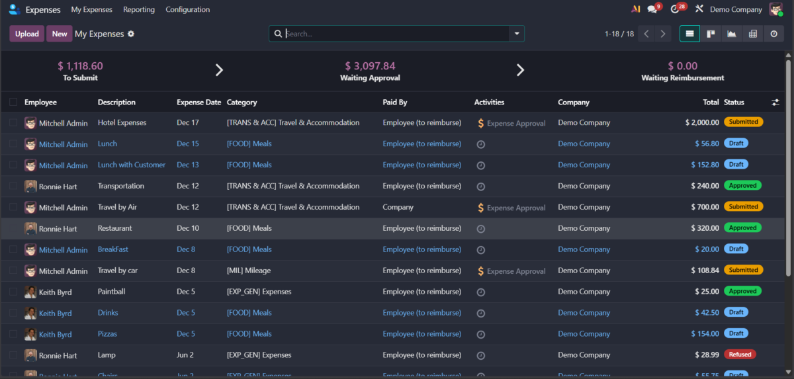Open the Demo Company switcher
This screenshot has height=379, width=794.
click(x=736, y=9)
